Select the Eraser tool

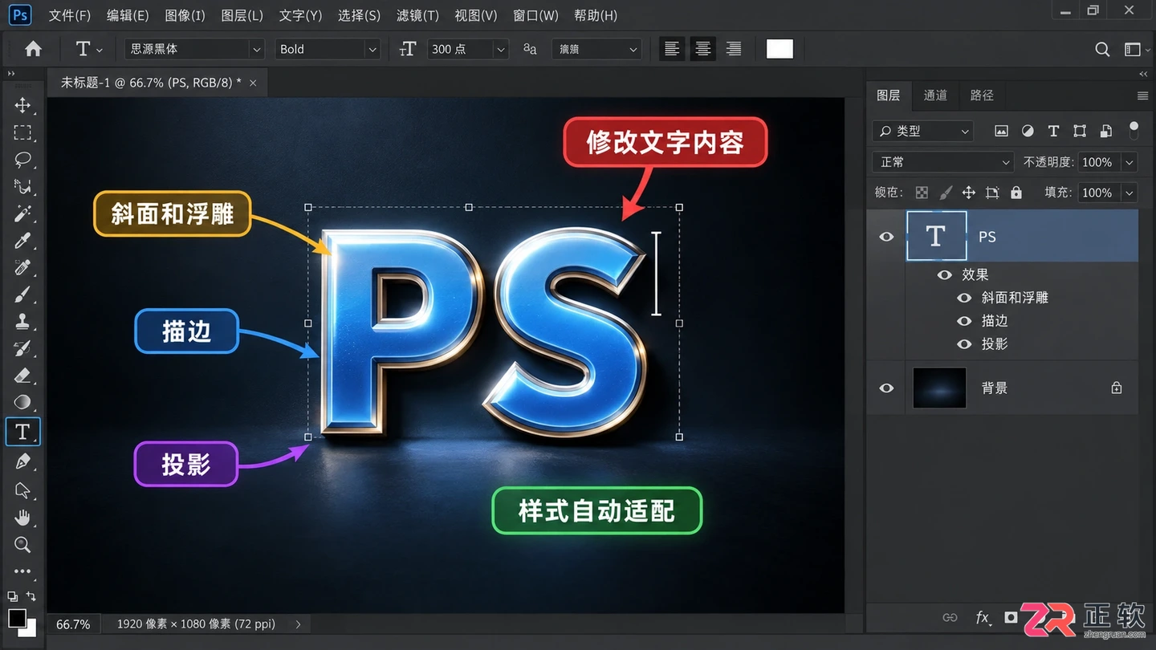(22, 376)
